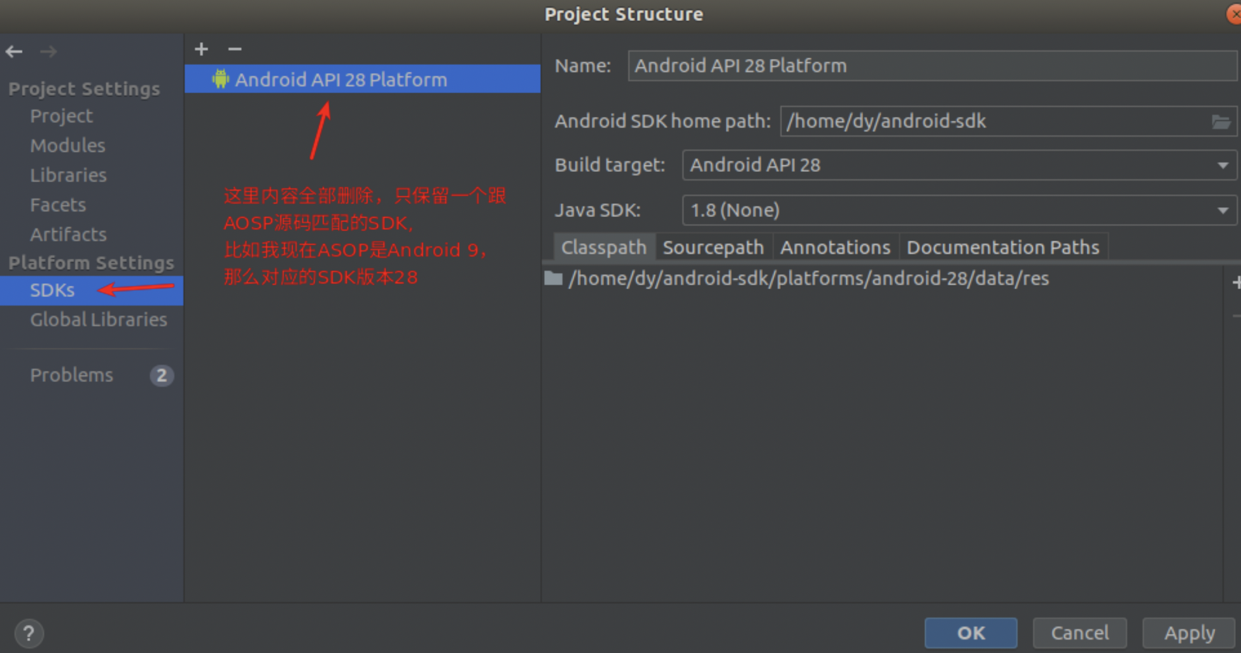
Task: Click the Apply button
Action: pyautogui.click(x=1189, y=633)
